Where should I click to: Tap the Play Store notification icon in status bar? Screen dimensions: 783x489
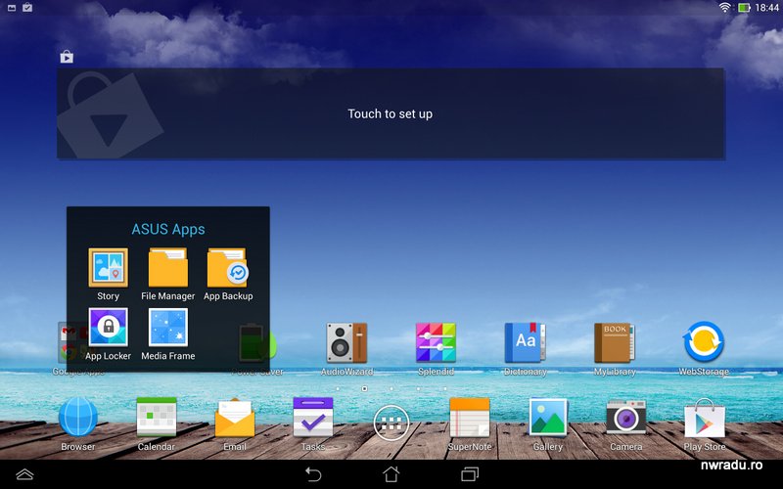pos(27,8)
